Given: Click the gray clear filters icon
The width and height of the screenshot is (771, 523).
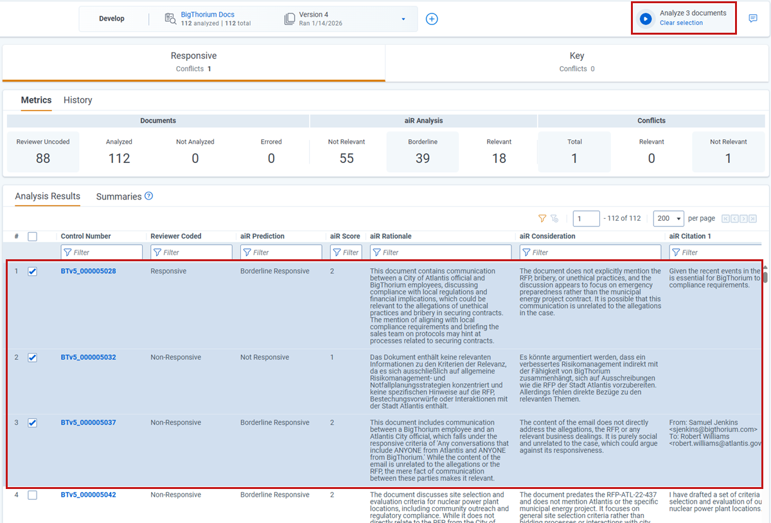Looking at the screenshot, I should (x=554, y=218).
